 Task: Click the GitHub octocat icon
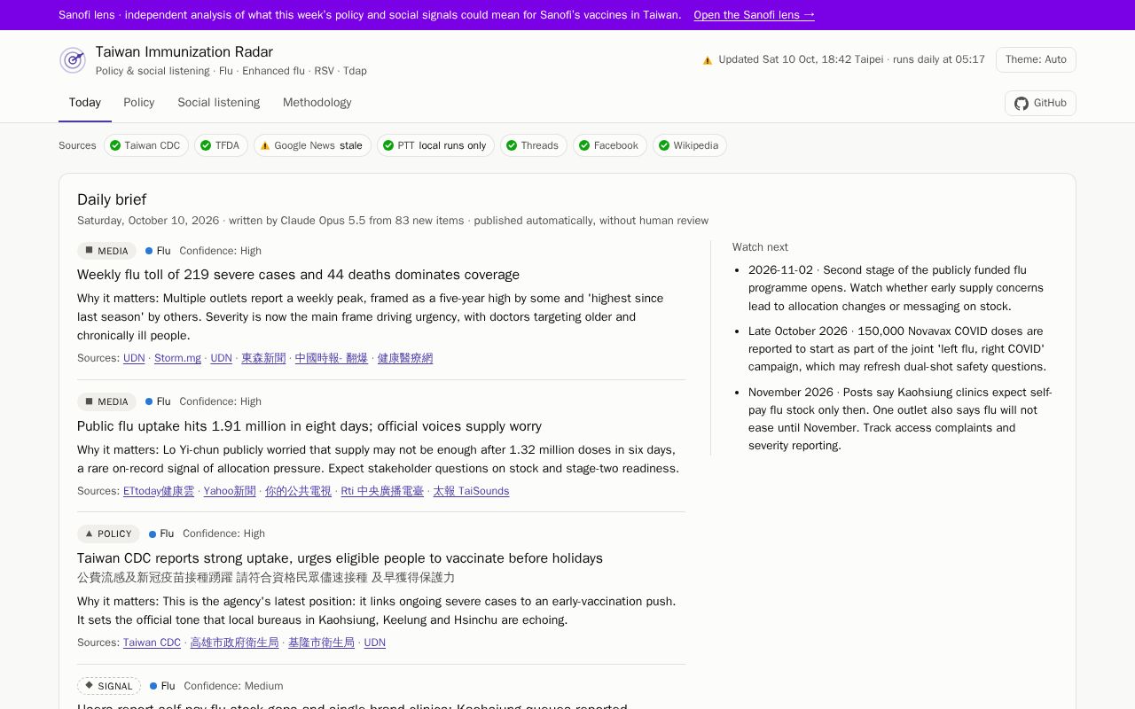1021,104
